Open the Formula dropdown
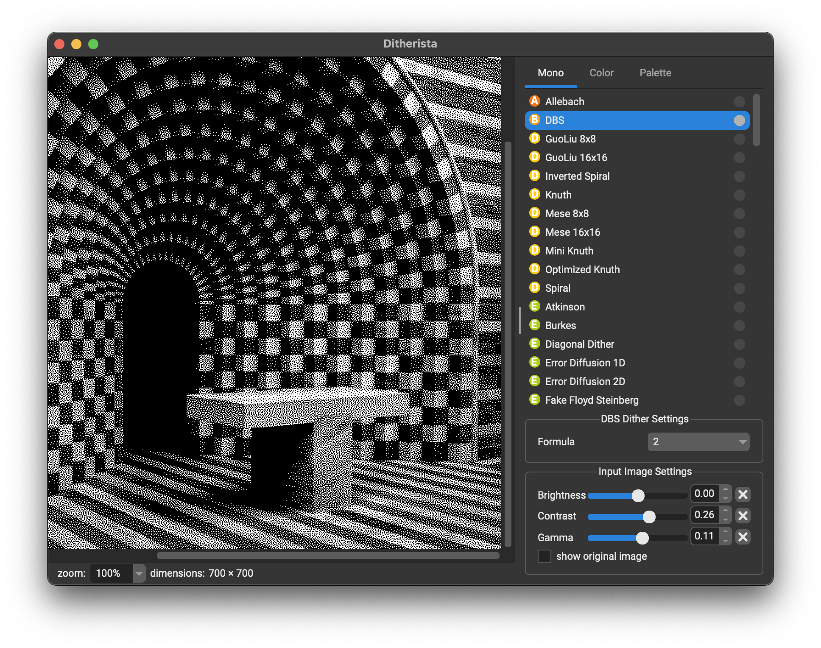Screen dimensions: 821x648 point(698,442)
